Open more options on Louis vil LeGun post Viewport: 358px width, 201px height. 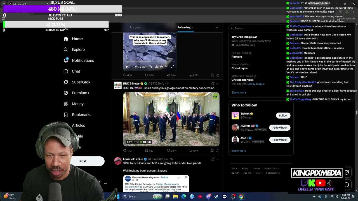(218, 159)
